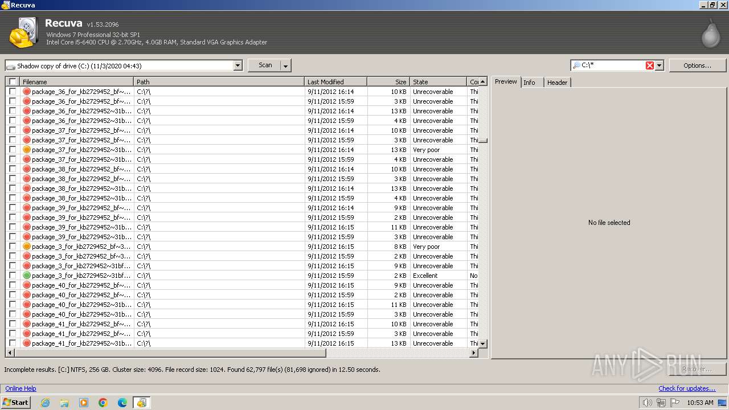Check the package_3 8 KB Very poor file

click(x=13, y=247)
